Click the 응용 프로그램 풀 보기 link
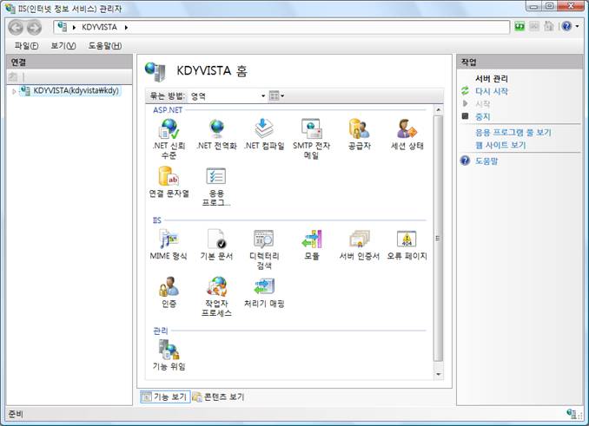The width and height of the screenshot is (589, 426). (x=513, y=133)
